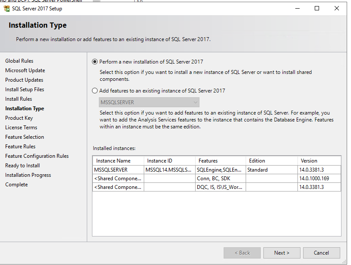
Task: Navigate to License Terms
Action: 21,127
